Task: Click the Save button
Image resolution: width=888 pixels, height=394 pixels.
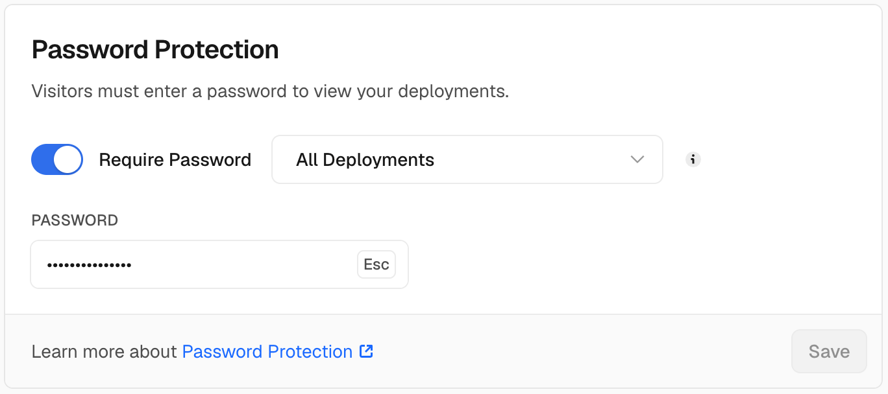Action: (829, 351)
